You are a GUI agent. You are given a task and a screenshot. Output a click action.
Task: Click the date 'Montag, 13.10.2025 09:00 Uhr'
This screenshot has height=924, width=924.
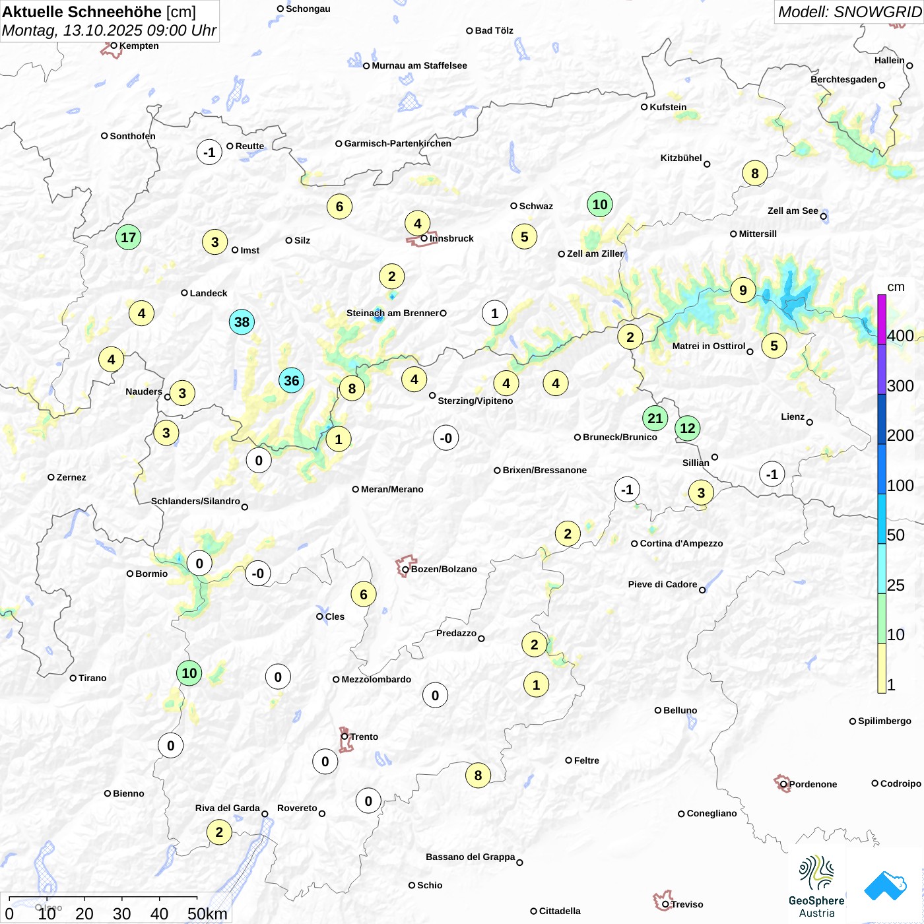(x=109, y=30)
